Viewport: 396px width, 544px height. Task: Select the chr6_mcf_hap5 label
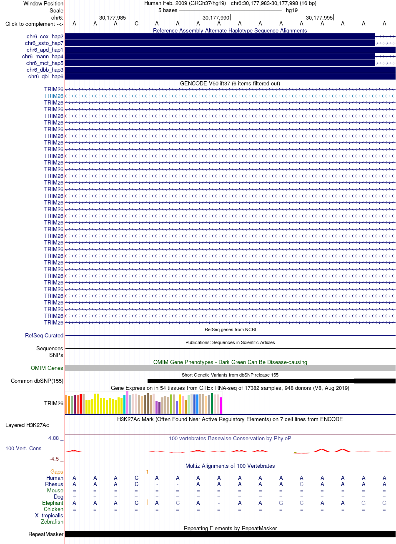(x=45, y=63)
